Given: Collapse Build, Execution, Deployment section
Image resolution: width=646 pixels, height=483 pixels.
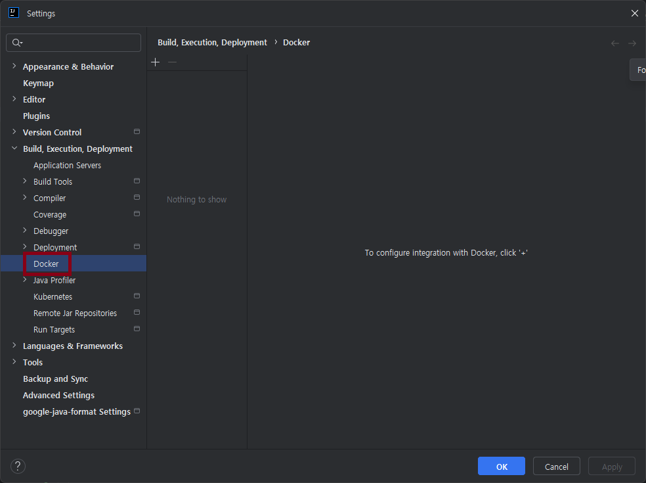Looking at the screenshot, I should (x=14, y=149).
